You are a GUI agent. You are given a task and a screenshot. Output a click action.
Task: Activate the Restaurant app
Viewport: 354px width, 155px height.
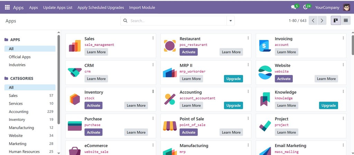tap(188, 52)
